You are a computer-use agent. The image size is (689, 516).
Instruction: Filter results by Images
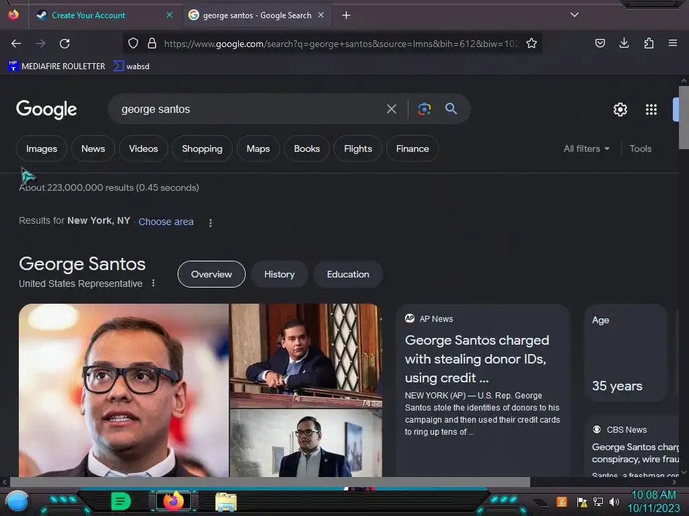(x=42, y=148)
